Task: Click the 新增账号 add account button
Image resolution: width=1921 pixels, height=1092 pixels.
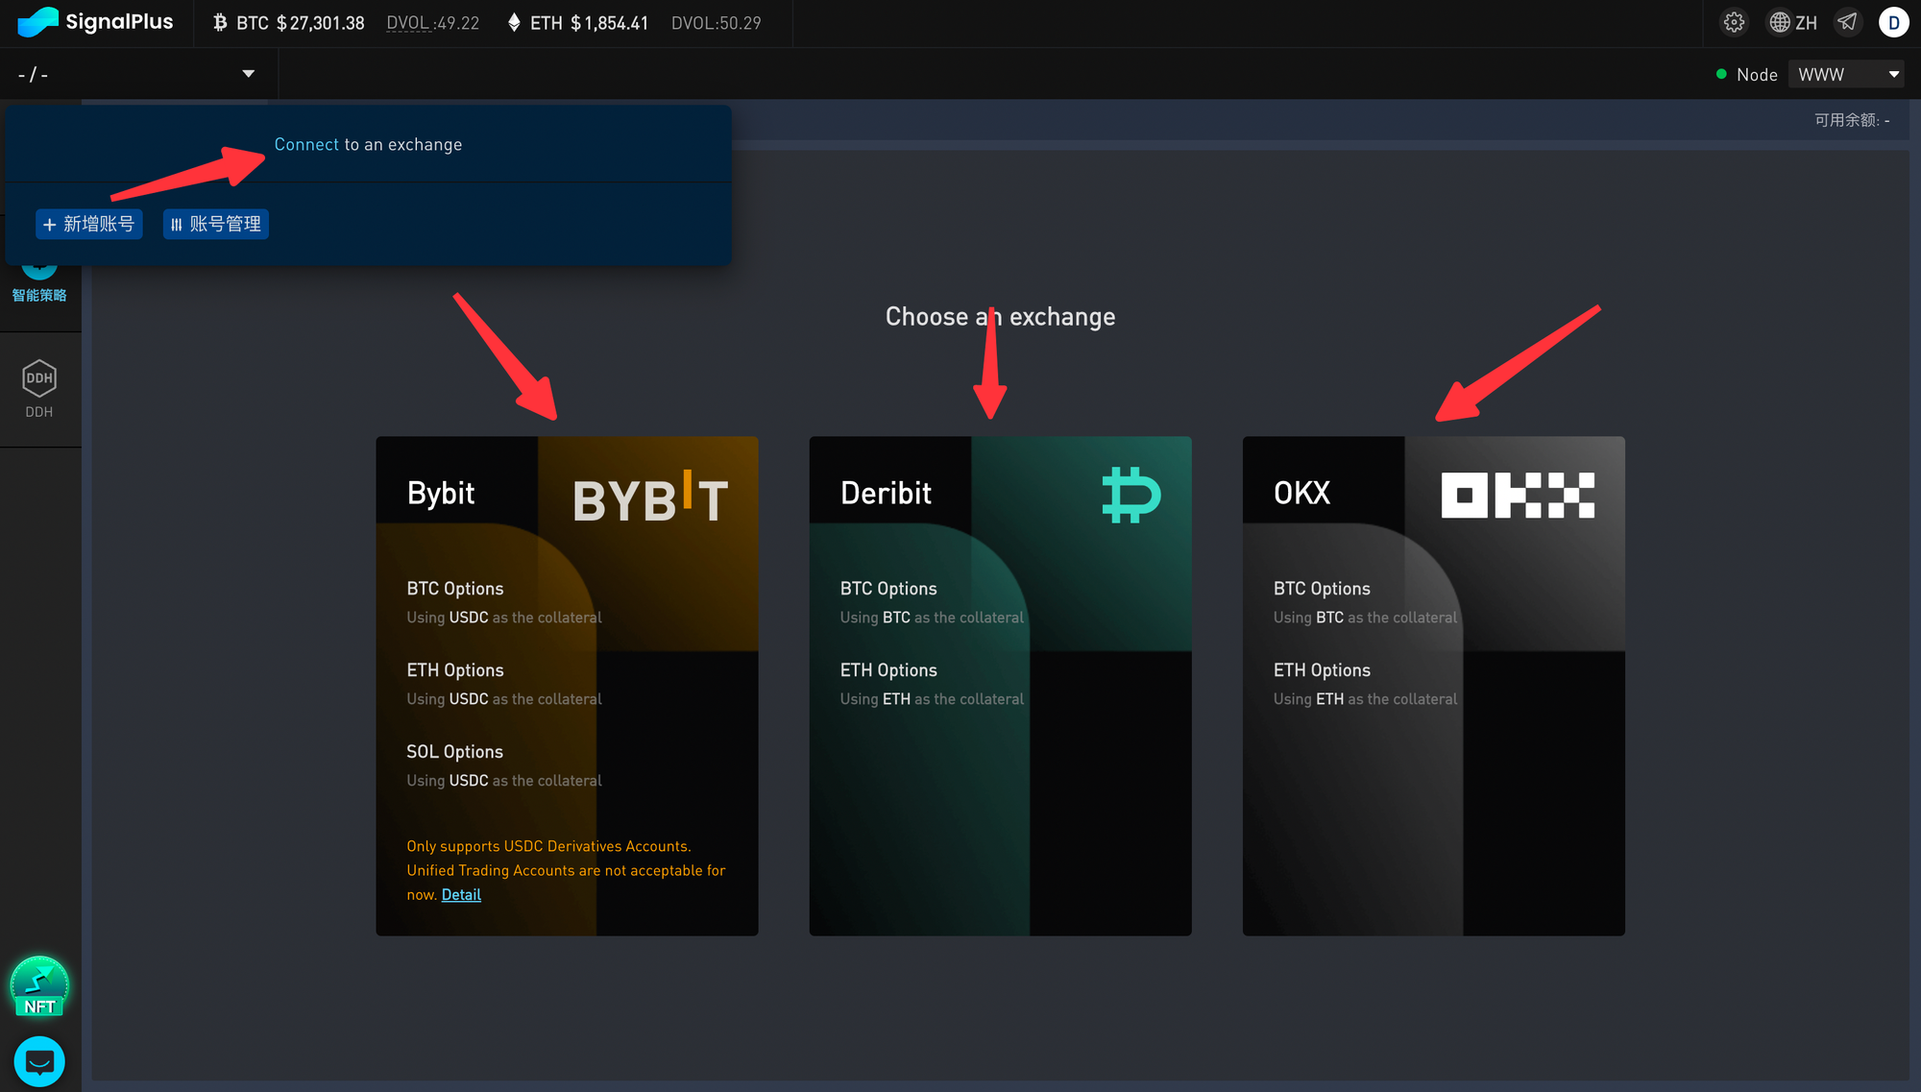Action: click(88, 224)
